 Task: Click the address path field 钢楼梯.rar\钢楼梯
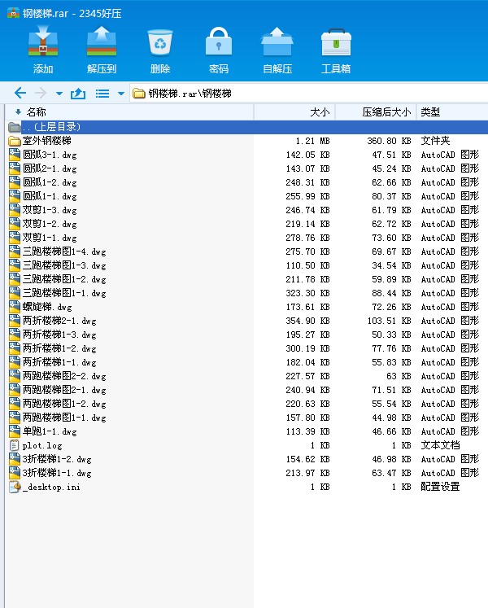click(308, 94)
